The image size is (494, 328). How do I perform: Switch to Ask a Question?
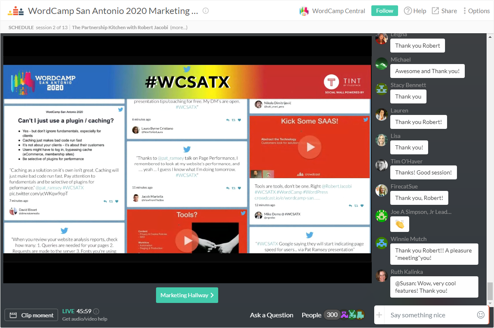[x=272, y=315]
